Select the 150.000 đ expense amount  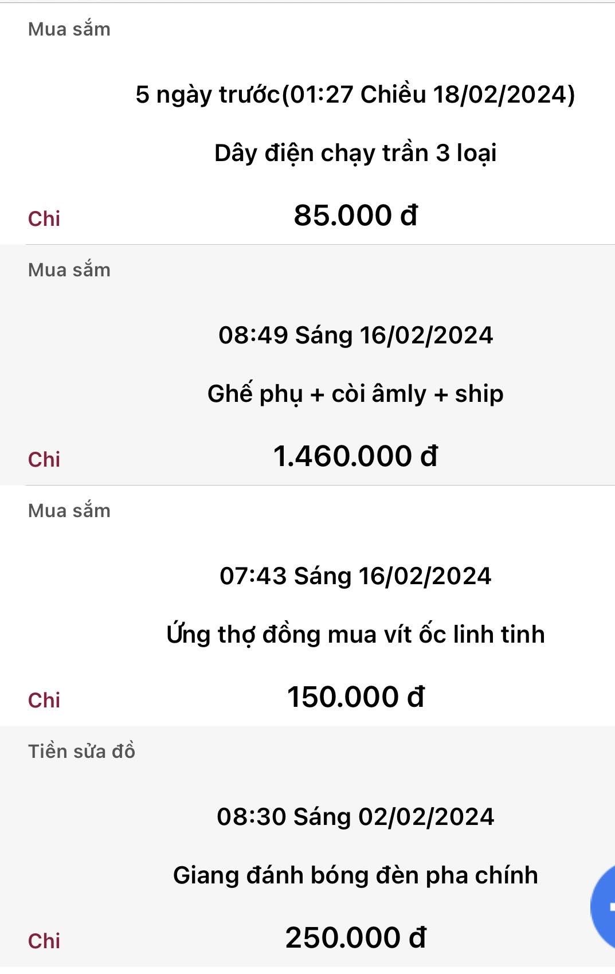tap(355, 698)
